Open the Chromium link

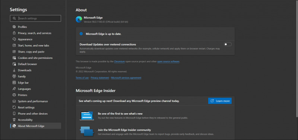[119, 61]
